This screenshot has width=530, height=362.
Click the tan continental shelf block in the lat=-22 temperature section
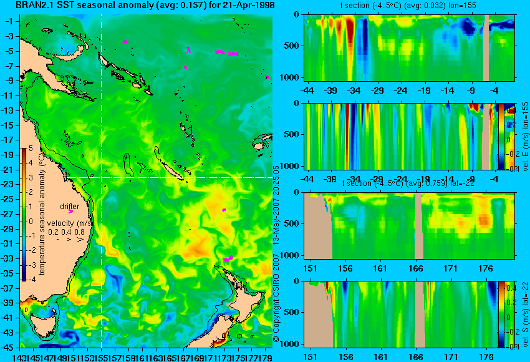(317, 227)
